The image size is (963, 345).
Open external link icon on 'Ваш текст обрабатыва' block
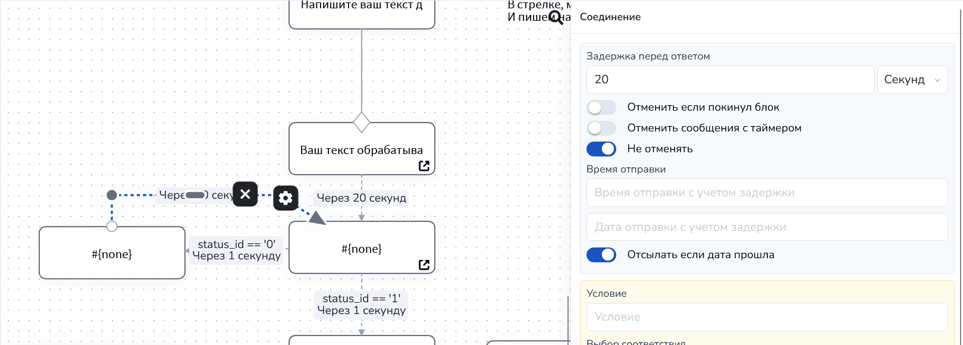point(424,166)
